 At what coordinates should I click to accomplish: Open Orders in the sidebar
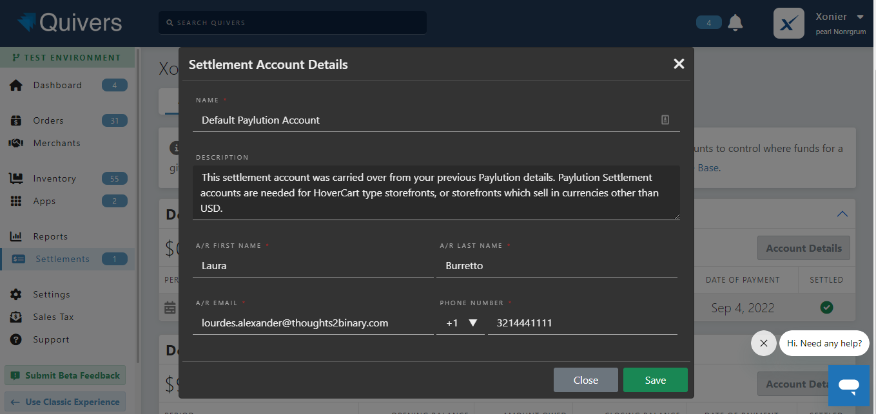click(x=48, y=120)
